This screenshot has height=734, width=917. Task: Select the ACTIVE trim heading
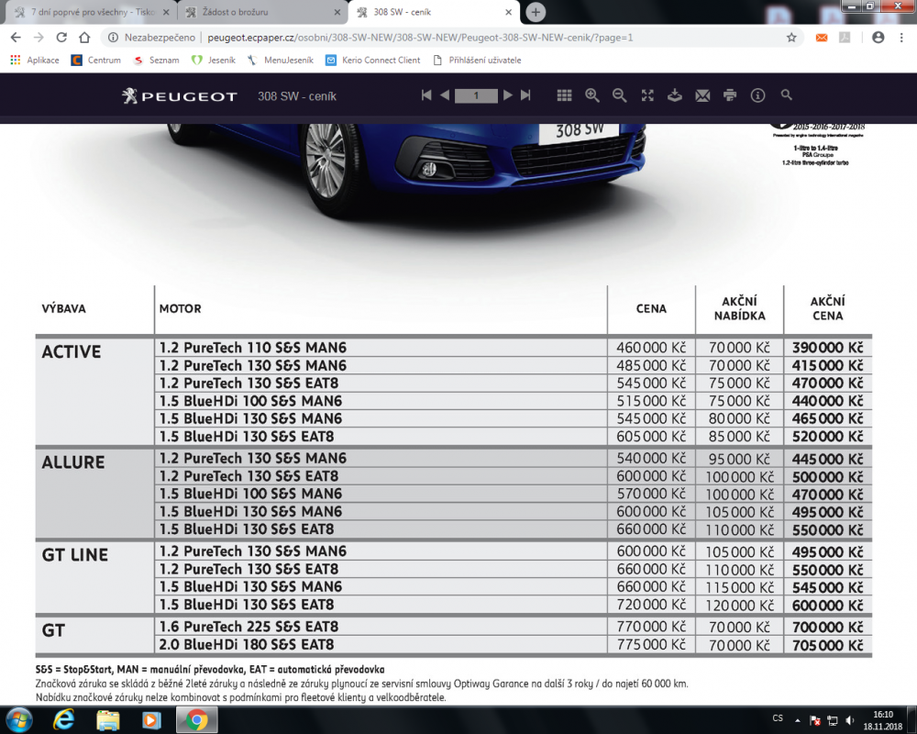pos(72,351)
